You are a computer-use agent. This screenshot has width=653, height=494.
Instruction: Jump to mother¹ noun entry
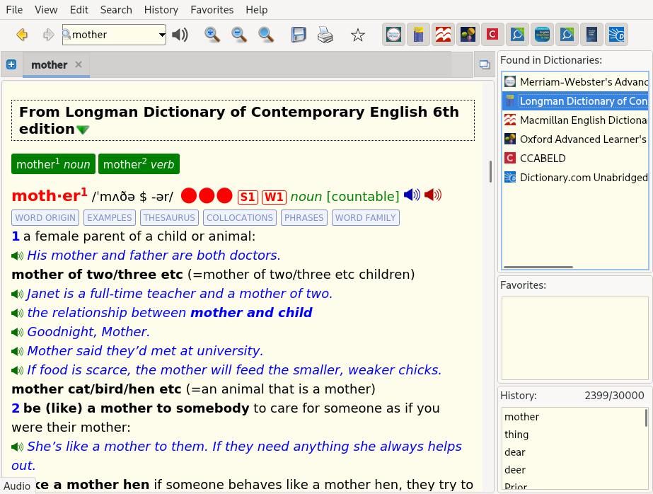tap(53, 163)
